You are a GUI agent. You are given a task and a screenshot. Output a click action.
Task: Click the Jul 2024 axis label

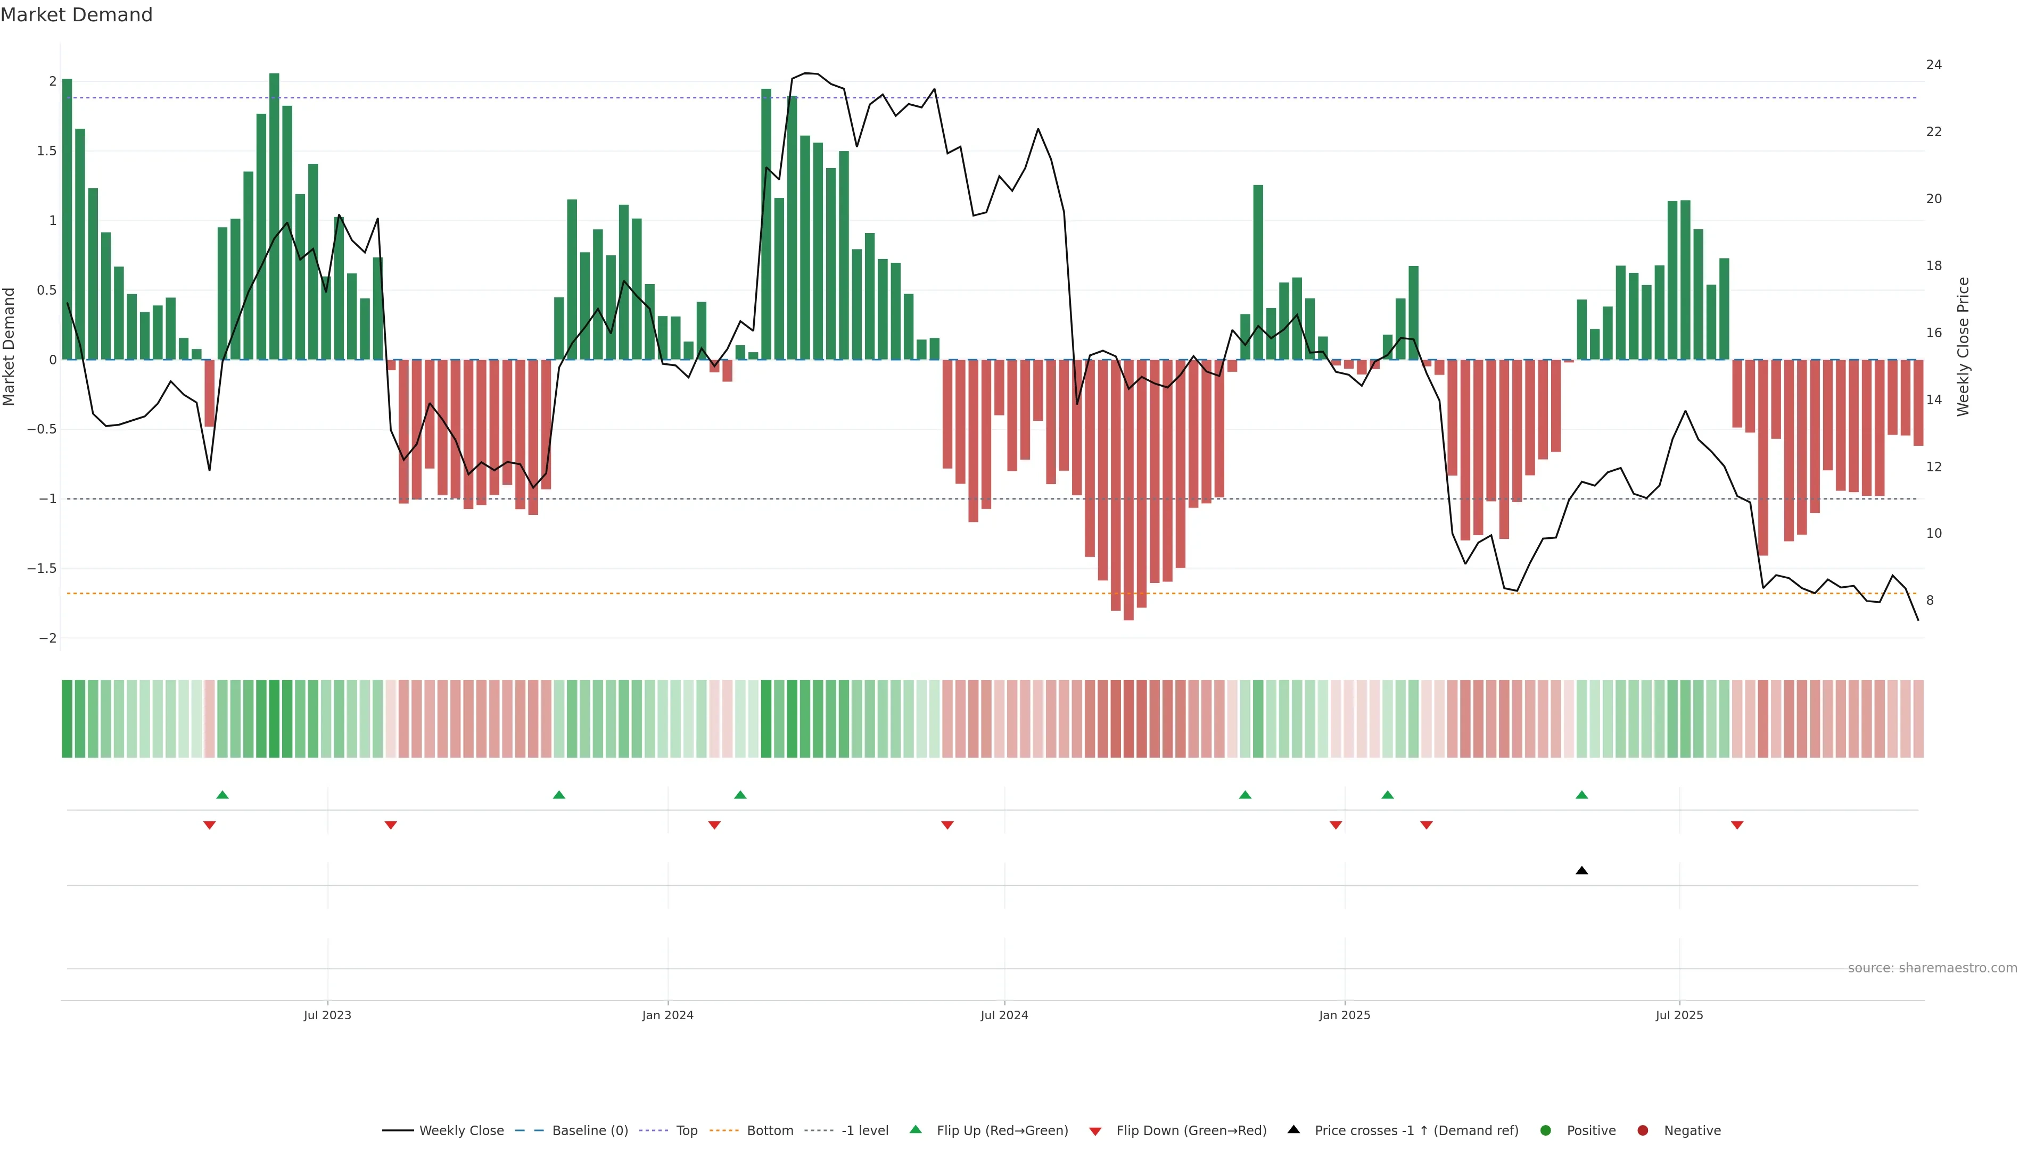pos(1004,1015)
